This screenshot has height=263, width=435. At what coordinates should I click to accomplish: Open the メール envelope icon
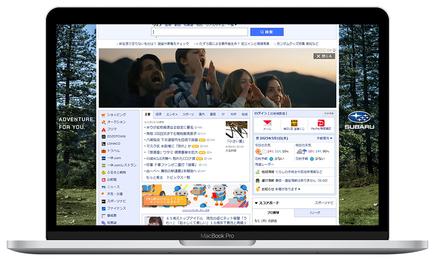(x=267, y=123)
